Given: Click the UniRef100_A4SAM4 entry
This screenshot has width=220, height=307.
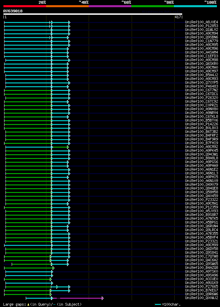Looking at the screenshot, I should [x=201, y=52].
